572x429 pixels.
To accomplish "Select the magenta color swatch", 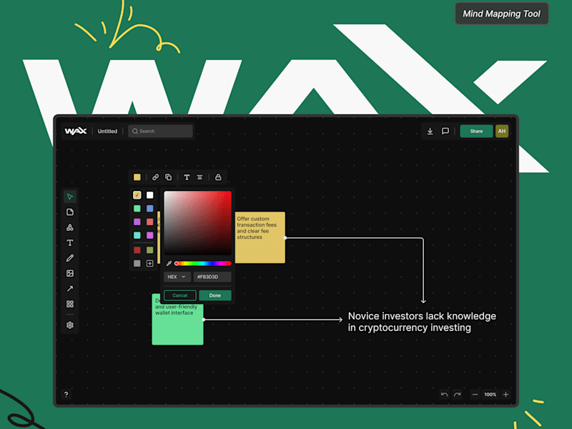I will (150, 235).
